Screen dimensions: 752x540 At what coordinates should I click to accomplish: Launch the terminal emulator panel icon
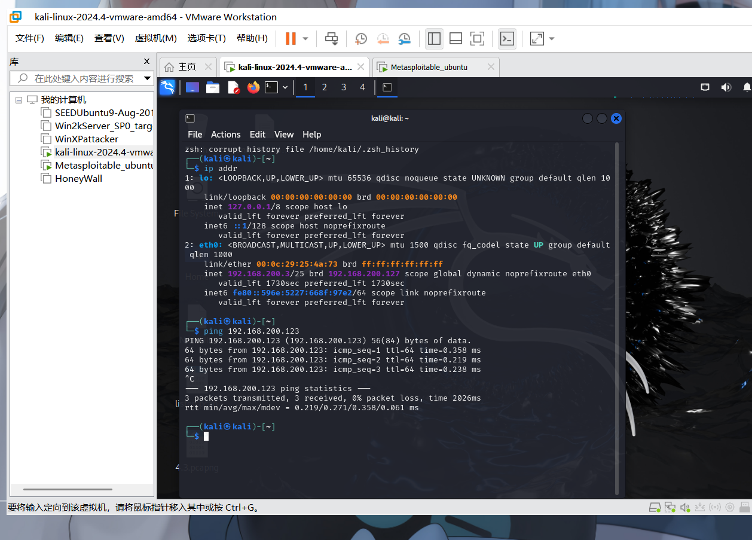tap(272, 87)
